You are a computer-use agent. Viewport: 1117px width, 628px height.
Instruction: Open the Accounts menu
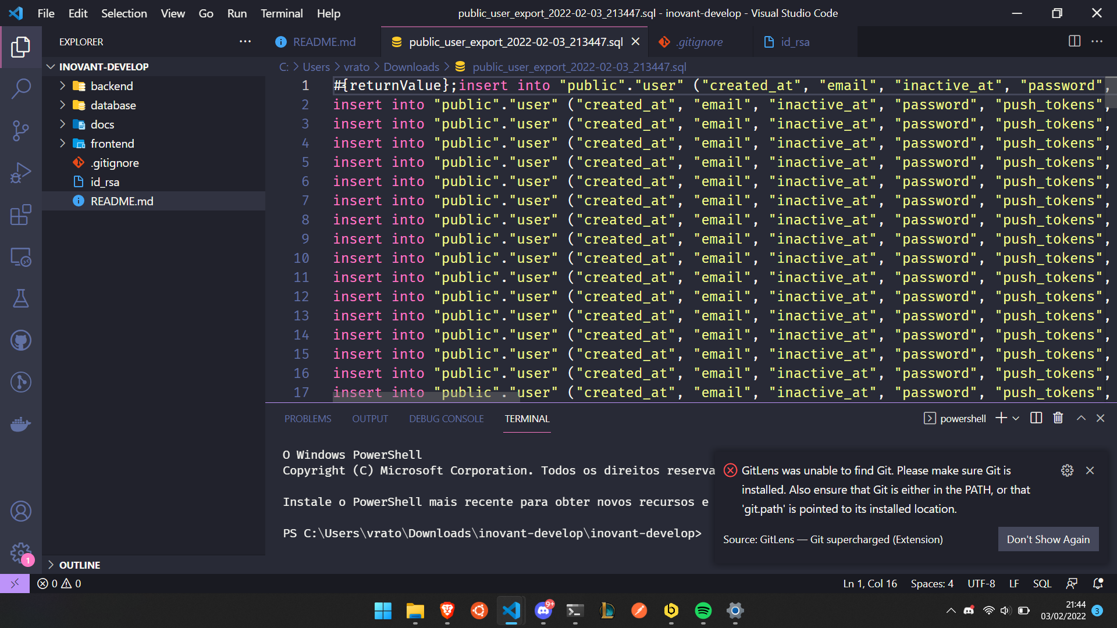point(21,511)
